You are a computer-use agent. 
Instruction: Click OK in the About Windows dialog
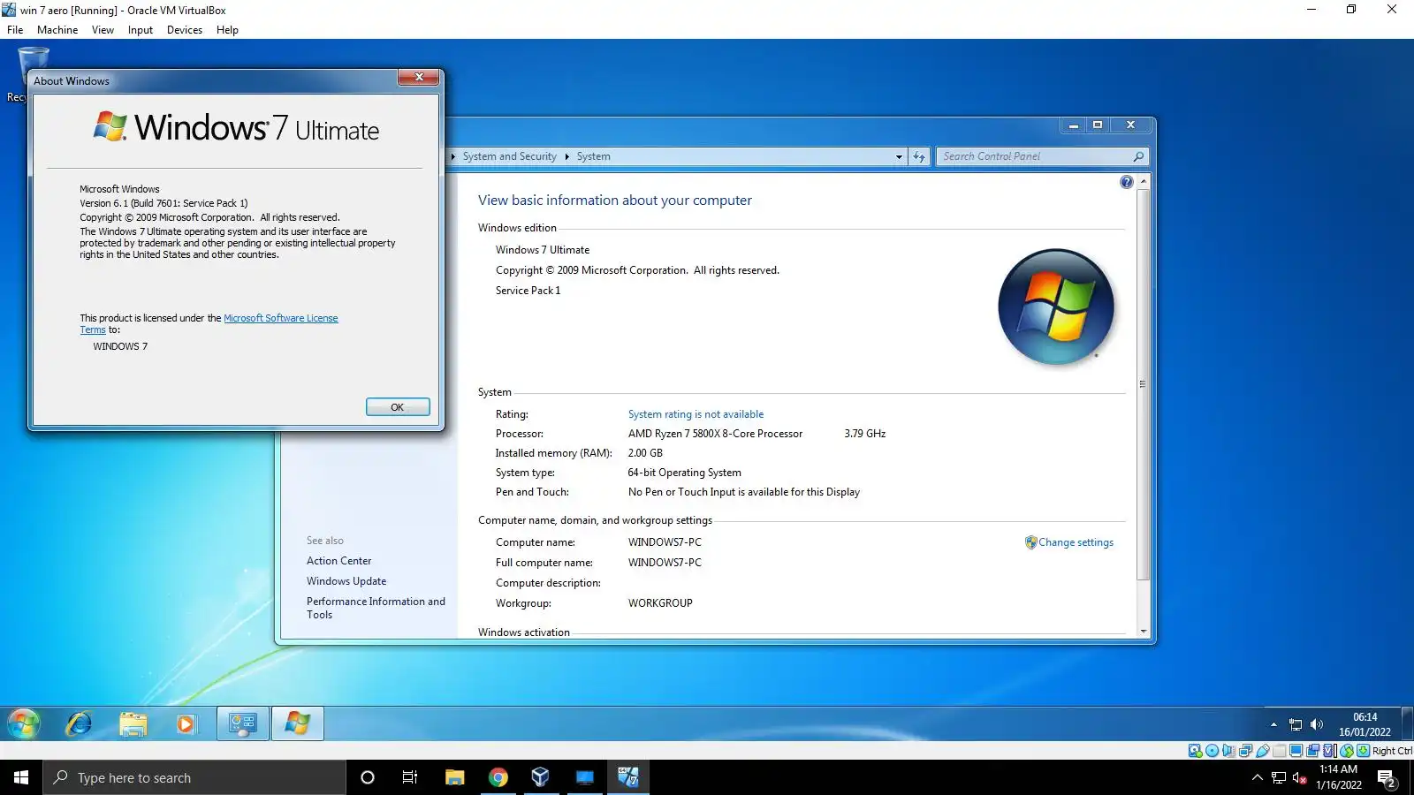coord(398,407)
